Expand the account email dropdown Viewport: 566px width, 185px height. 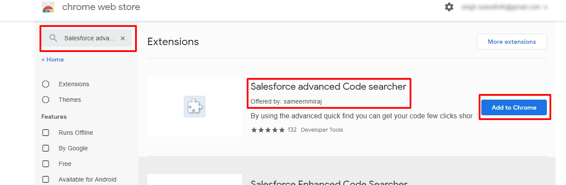[505, 7]
